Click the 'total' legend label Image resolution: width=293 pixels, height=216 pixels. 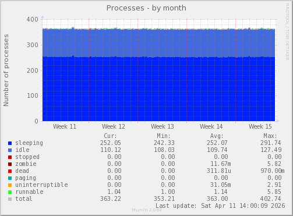coord(24,199)
